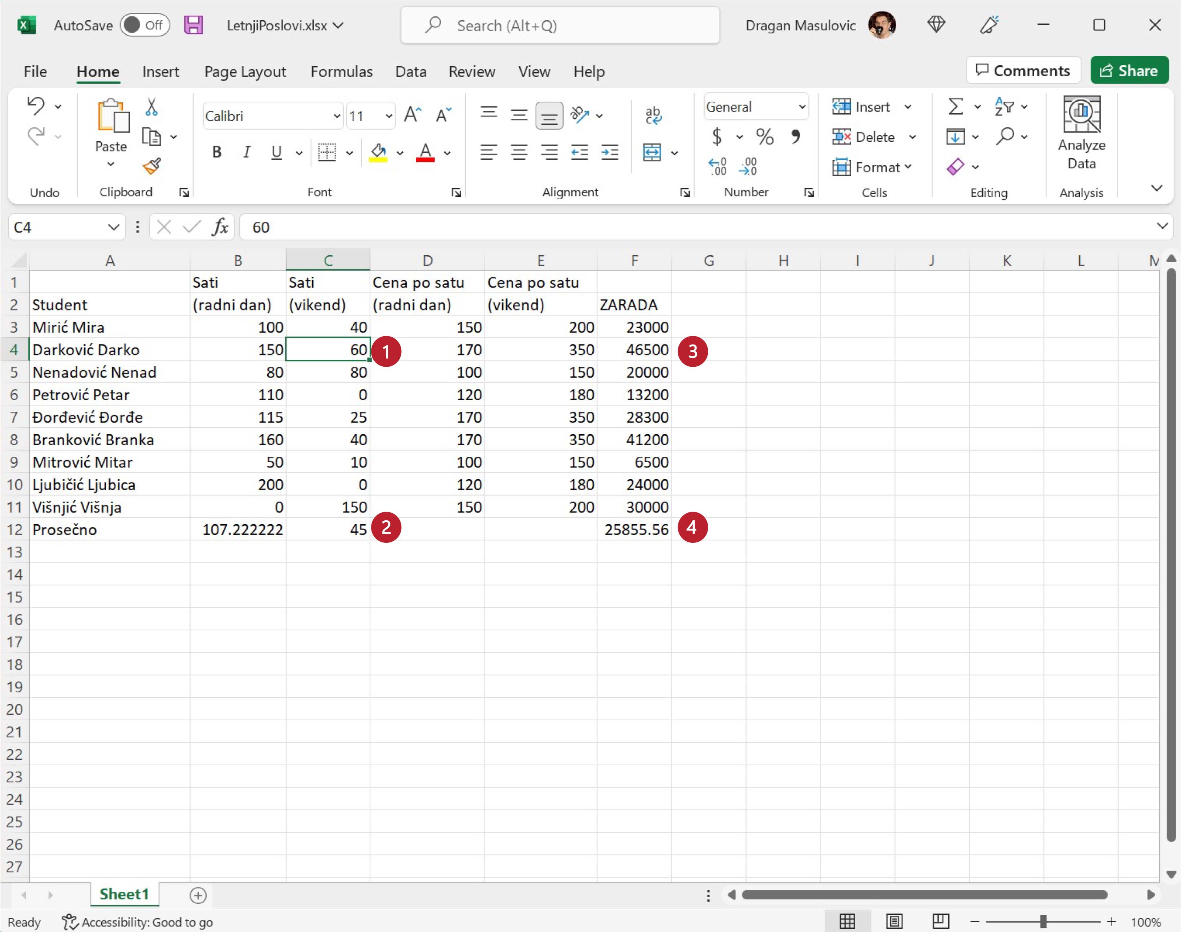
Task: Toggle italic formatting
Action: tap(246, 152)
